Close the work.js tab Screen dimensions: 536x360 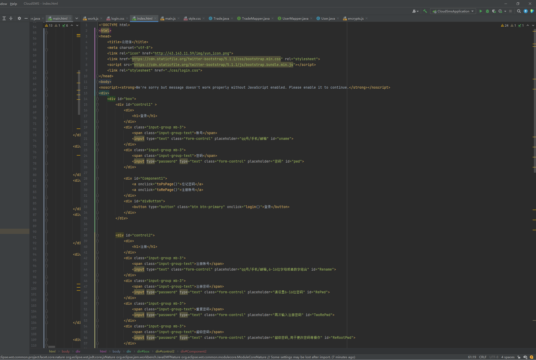point(101,18)
